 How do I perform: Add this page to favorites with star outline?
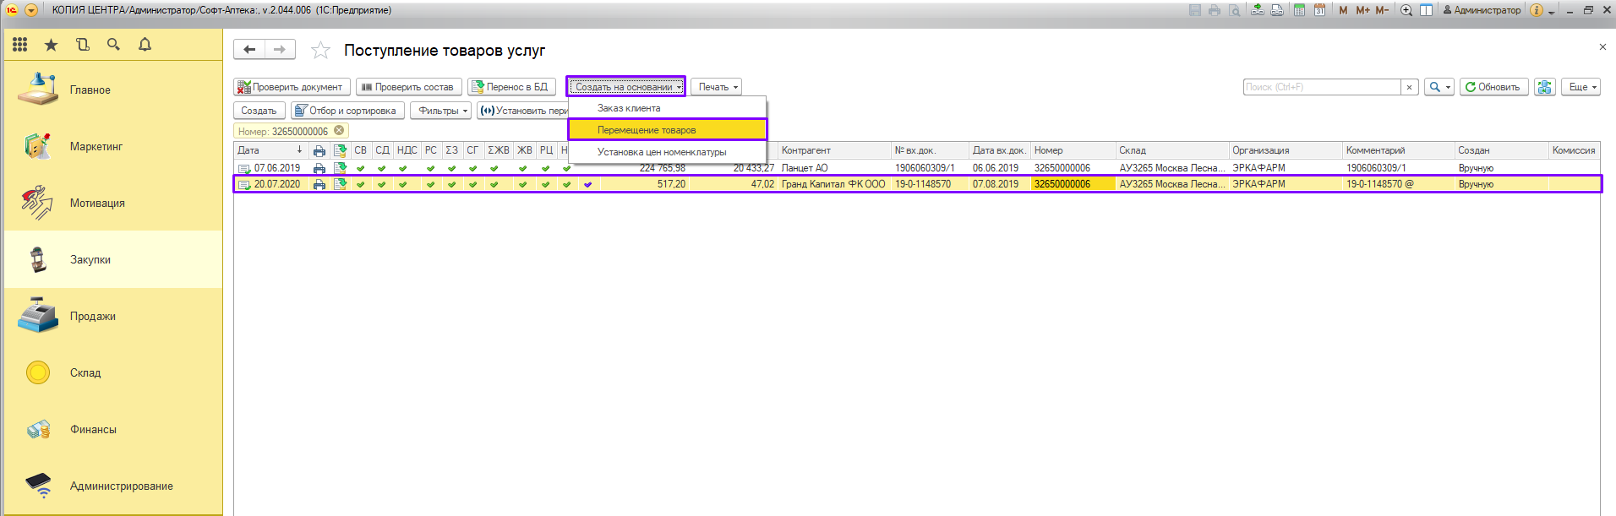pyautogui.click(x=320, y=51)
